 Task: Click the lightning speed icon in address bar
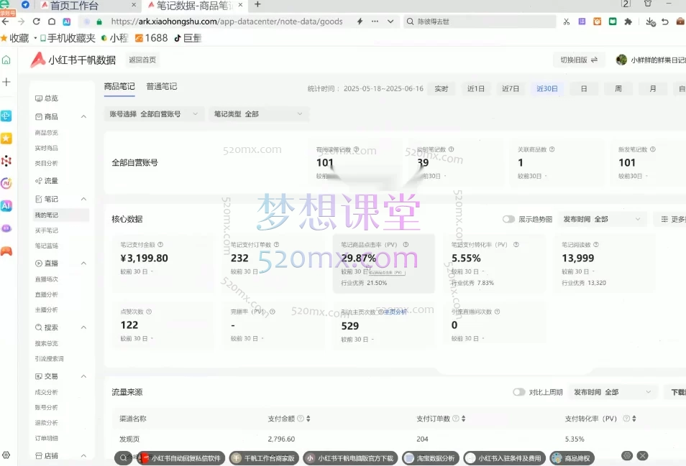pyautogui.click(x=360, y=22)
